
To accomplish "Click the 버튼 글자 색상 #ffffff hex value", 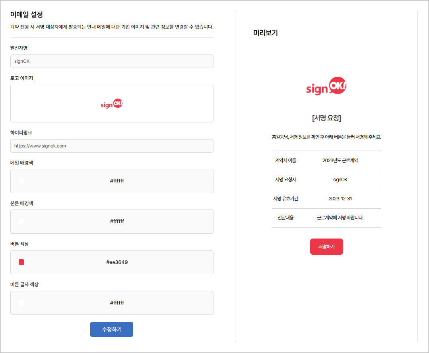I will (117, 303).
